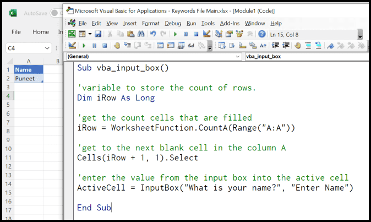The height and width of the screenshot is (222, 371).
Task: Click the View Microsoft Excel icon
Action: pyautogui.click(x=72, y=34)
